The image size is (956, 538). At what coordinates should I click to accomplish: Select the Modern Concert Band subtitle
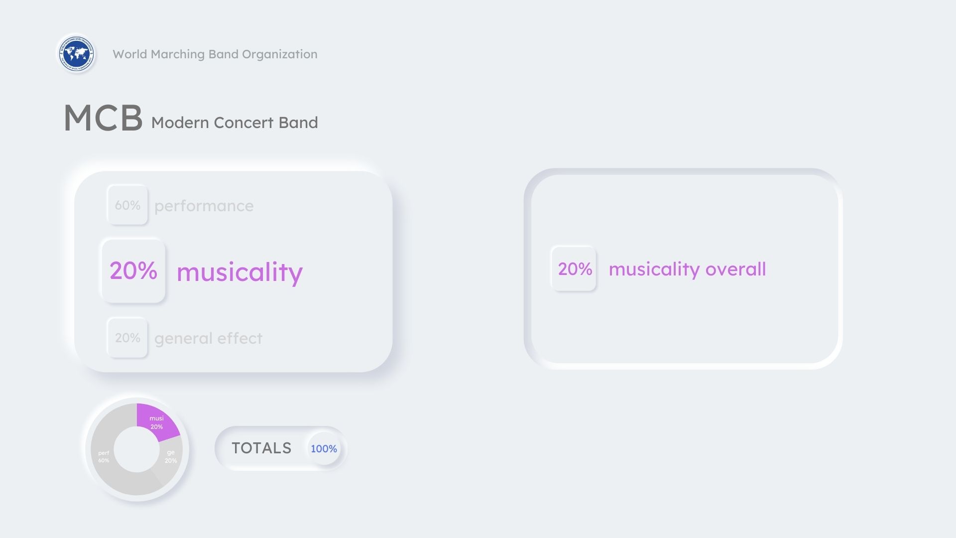235,123
